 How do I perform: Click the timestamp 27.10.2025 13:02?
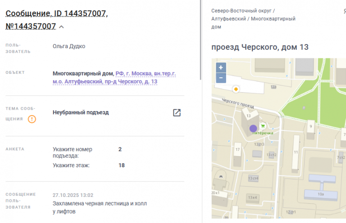tap(73, 195)
